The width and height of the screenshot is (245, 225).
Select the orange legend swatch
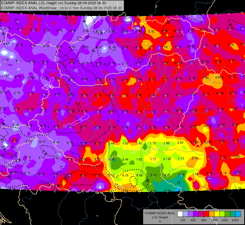coord(212,214)
